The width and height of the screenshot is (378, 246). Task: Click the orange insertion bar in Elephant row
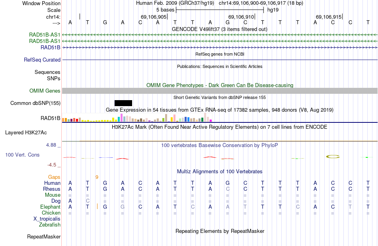coord(97,206)
